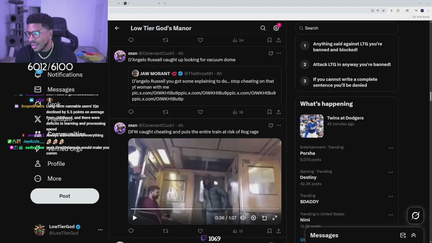432x243 pixels.
Task: Open more options for $DADDY trend
Action: coord(391,196)
